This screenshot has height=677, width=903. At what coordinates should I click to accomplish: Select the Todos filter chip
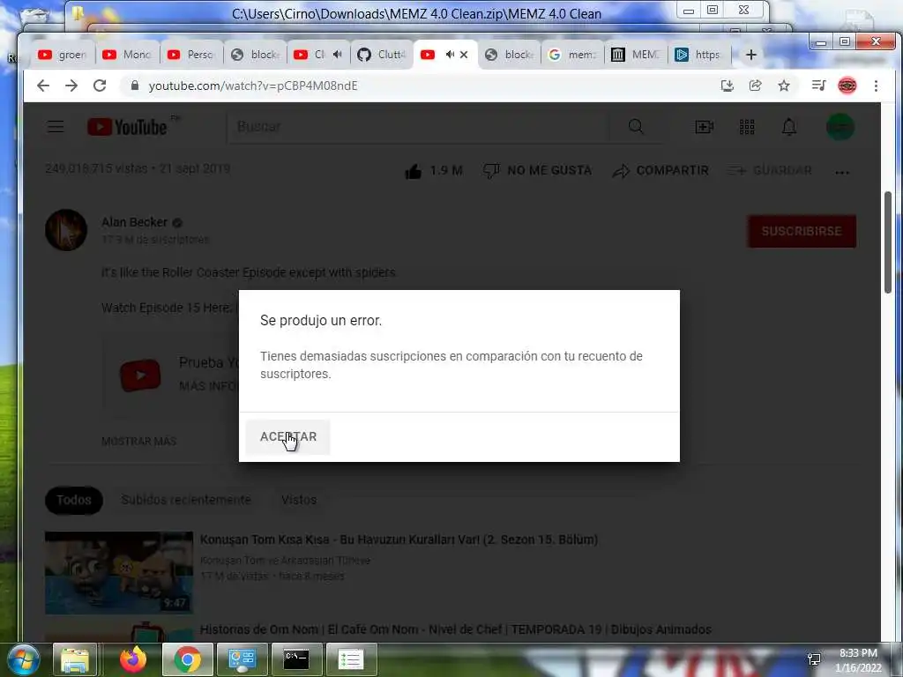(x=74, y=500)
